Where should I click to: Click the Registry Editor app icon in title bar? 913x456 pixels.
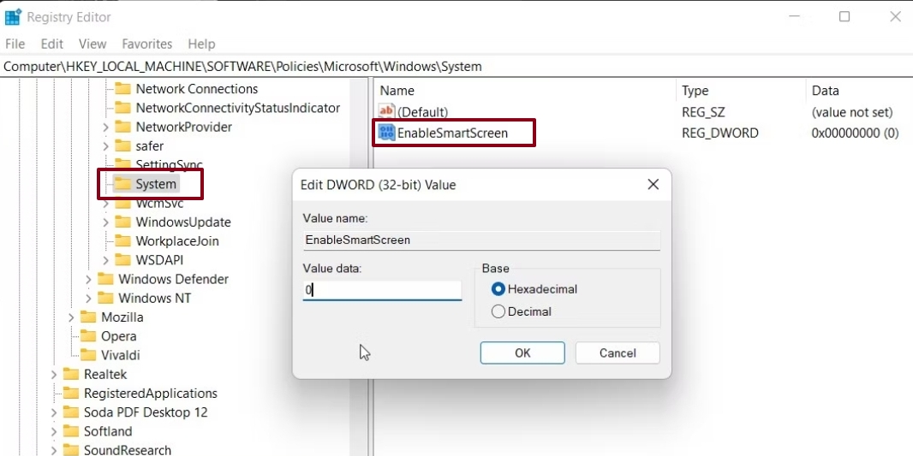(x=14, y=16)
